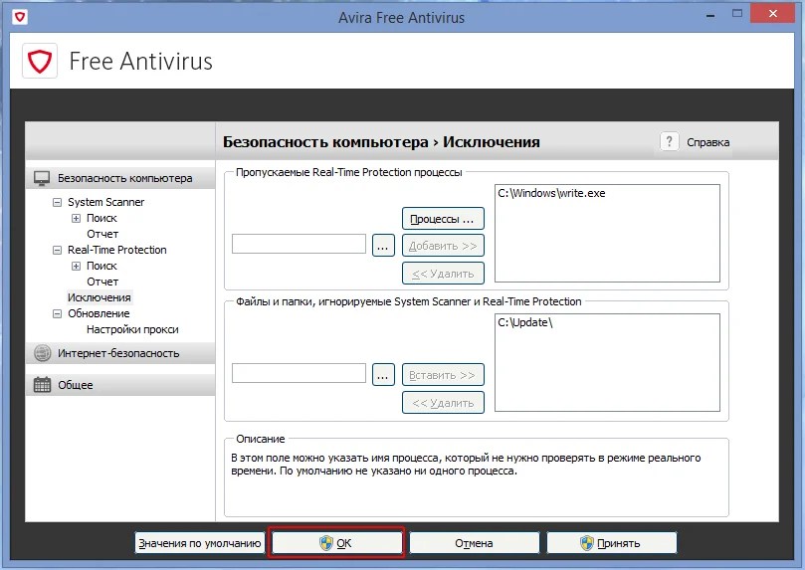Collapse the Real-Time Protection tree node
Image resolution: width=805 pixels, height=570 pixels.
[x=57, y=250]
